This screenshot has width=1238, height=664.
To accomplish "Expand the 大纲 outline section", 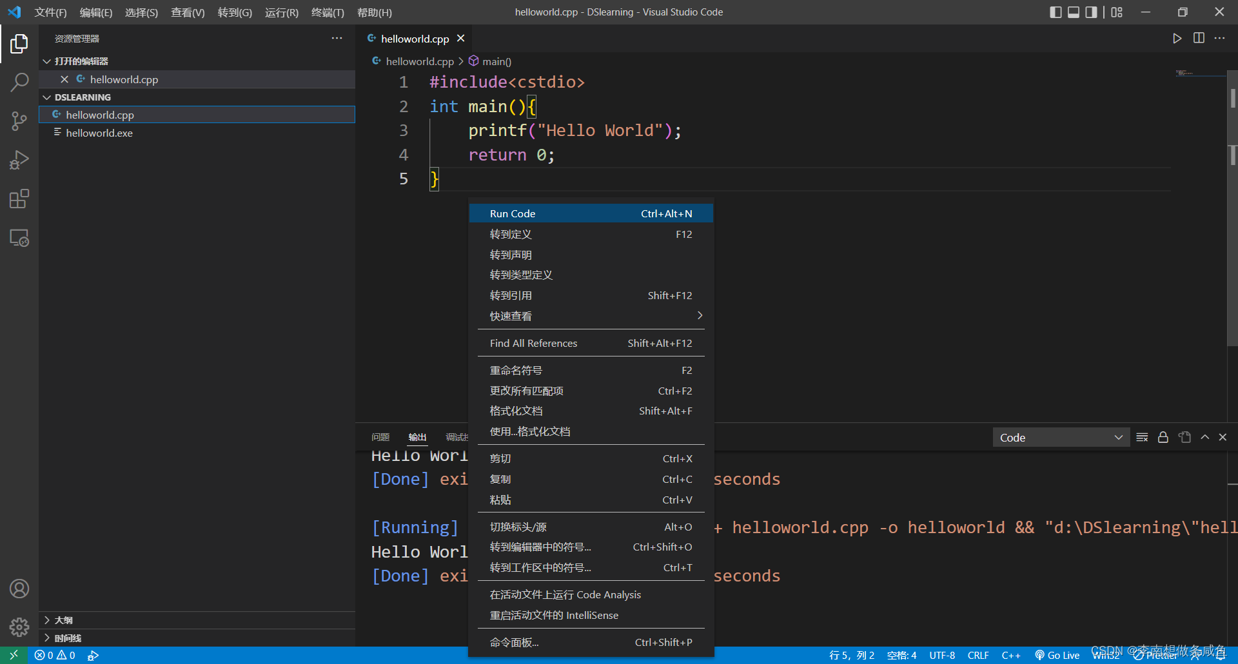I will point(197,620).
